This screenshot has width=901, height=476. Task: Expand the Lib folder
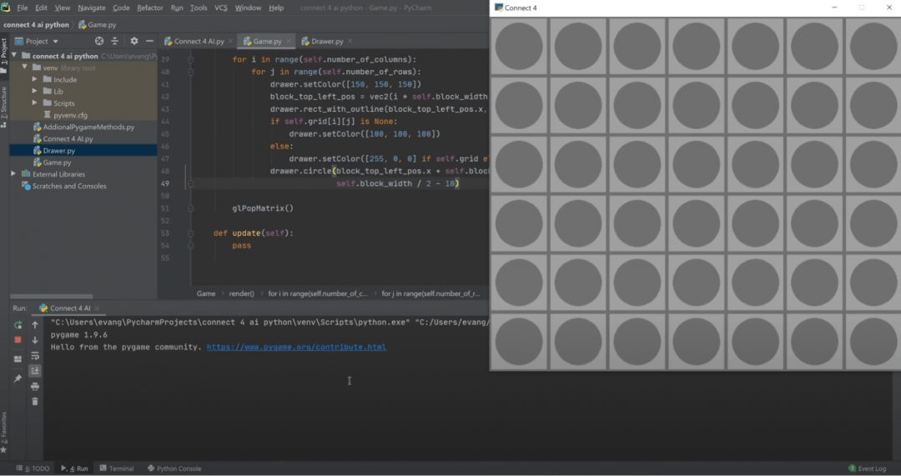click(36, 92)
